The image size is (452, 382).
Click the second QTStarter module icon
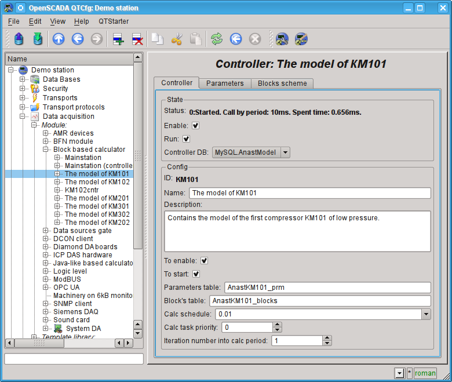(x=301, y=39)
